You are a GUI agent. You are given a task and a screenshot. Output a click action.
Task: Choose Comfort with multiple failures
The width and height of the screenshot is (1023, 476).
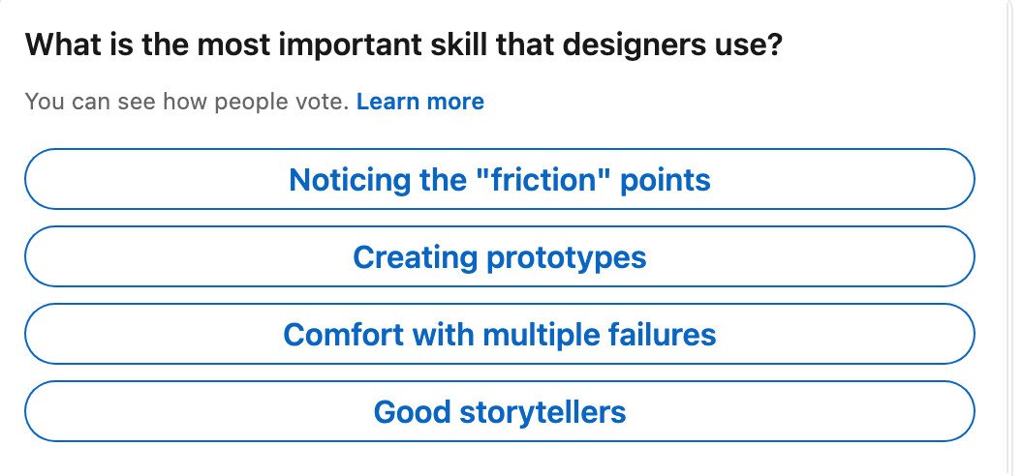click(499, 335)
